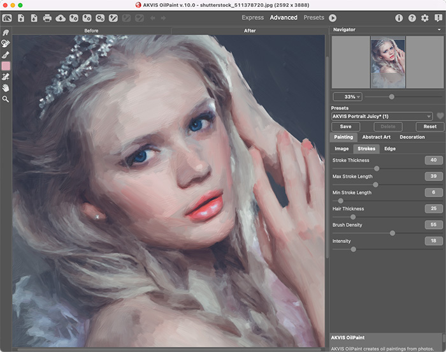Click the Save preset button
The image size is (446, 352).
345,126
